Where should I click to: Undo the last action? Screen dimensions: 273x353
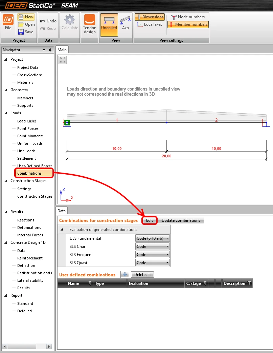click(x=48, y=21)
